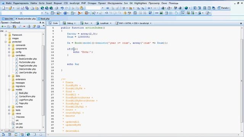Open the Отладка menu
This screenshot has width=244, height=137.
tap(92, 3)
